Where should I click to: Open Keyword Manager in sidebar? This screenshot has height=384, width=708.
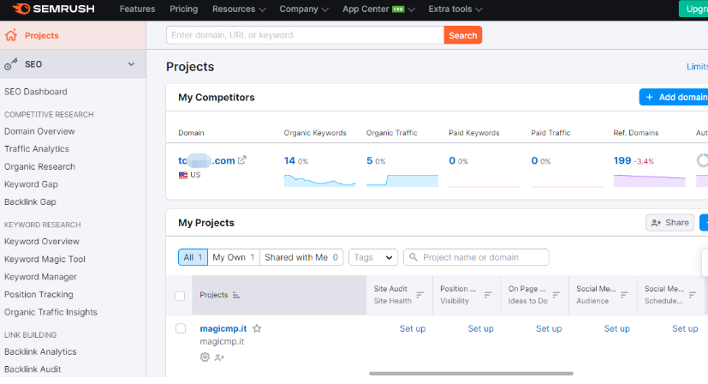tap(40, 277)
